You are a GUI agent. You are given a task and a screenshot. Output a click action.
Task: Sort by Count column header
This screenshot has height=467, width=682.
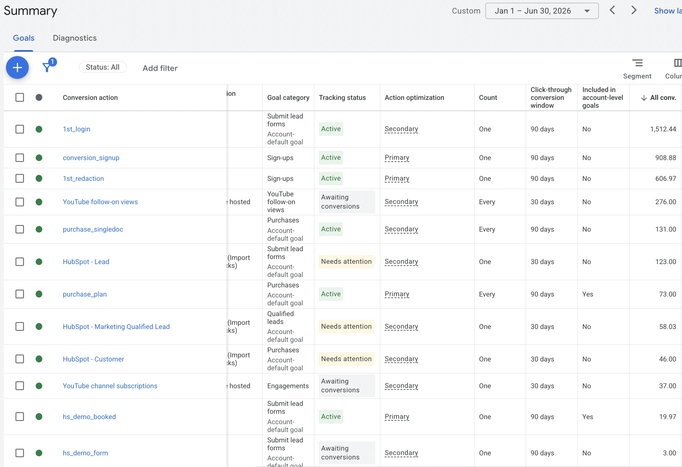[x=488, y=98]
